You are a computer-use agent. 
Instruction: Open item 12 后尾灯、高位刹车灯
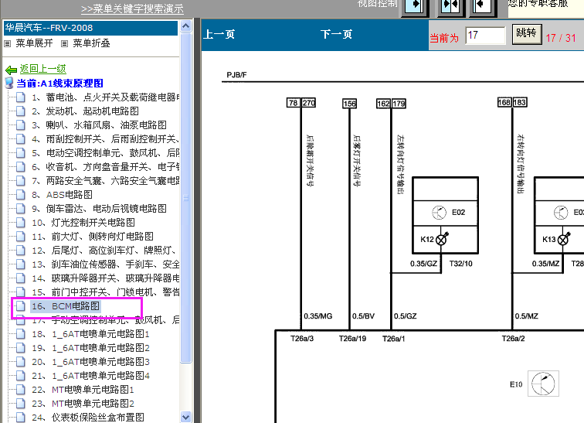coord(104,250)
